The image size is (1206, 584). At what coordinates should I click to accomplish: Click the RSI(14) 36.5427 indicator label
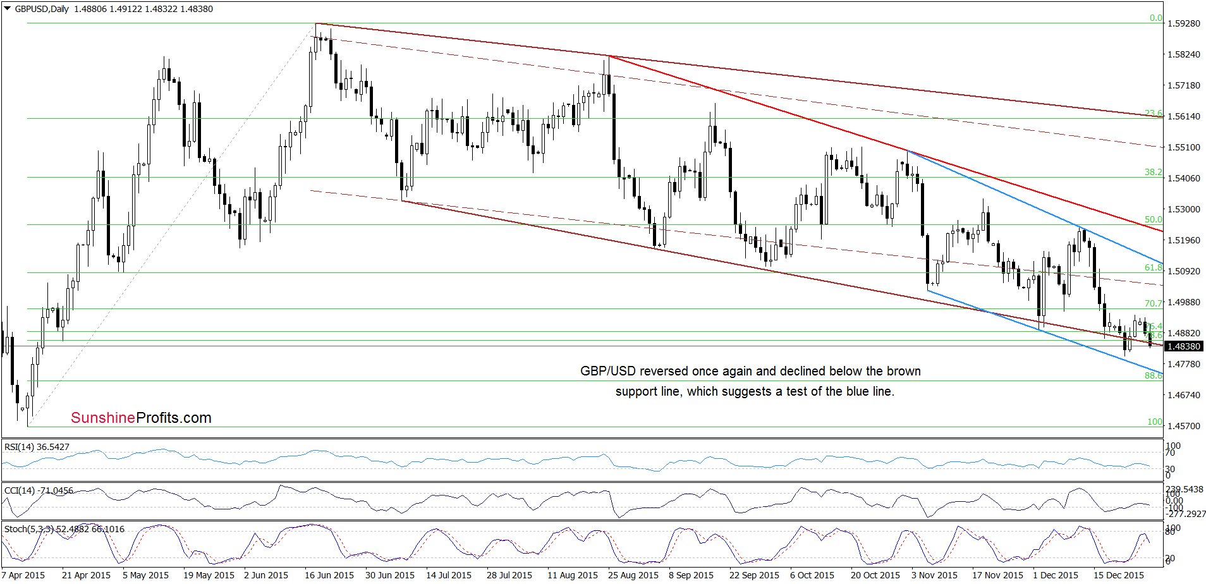37,447
